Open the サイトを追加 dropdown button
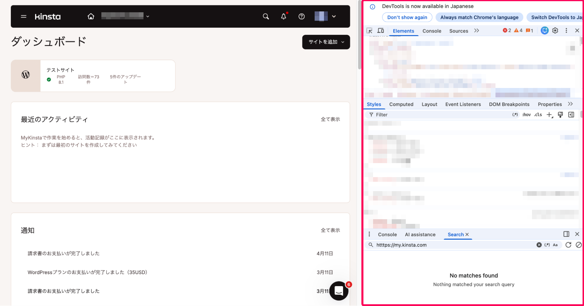Screen dimensions: 584x306 pos(326,42)
